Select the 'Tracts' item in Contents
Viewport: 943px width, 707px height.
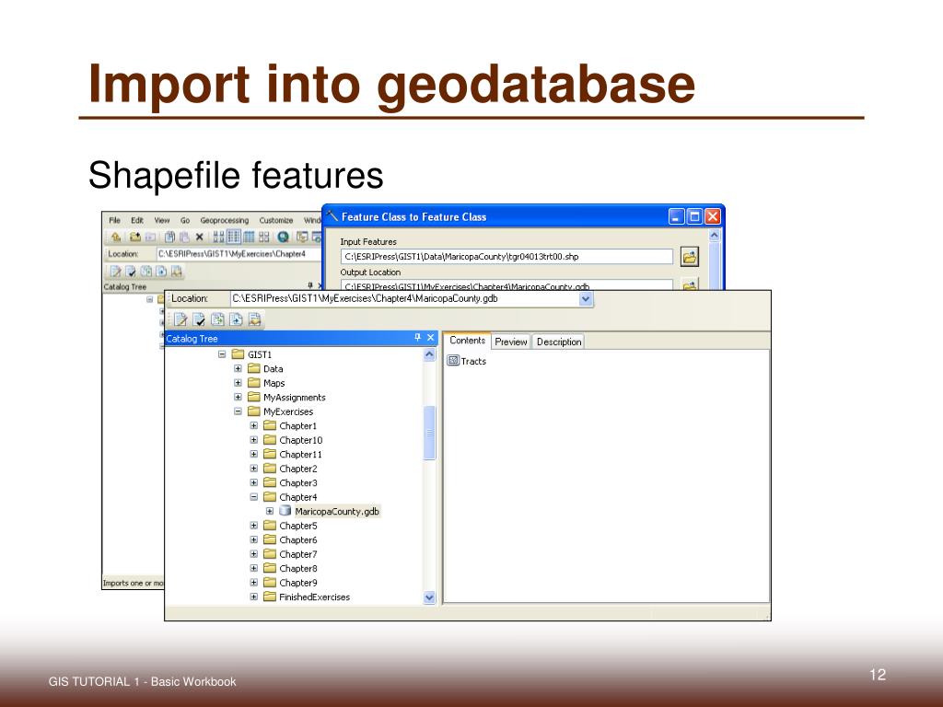473,361
